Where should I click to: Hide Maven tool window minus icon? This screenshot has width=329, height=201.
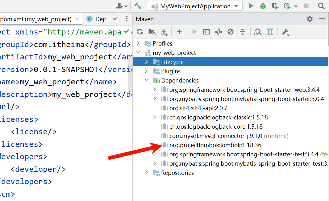322,19
